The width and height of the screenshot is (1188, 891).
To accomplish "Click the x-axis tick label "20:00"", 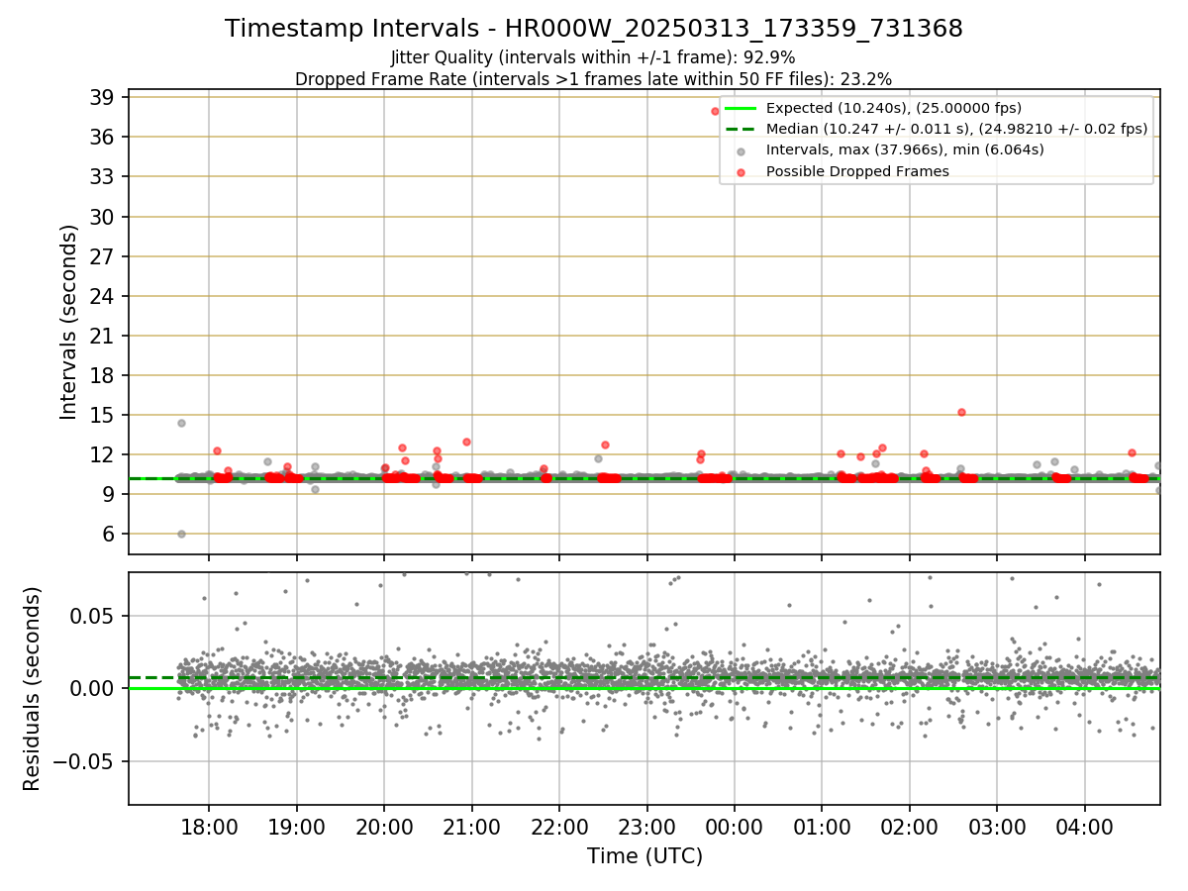I will 384,826.
